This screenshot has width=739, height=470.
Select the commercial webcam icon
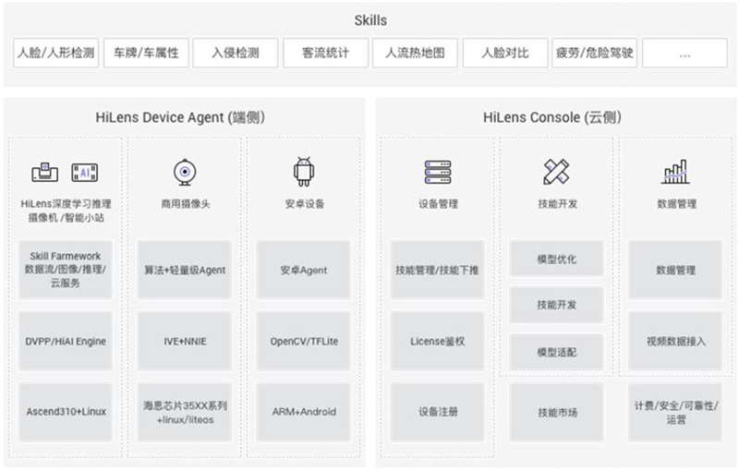tap(184, 173)
